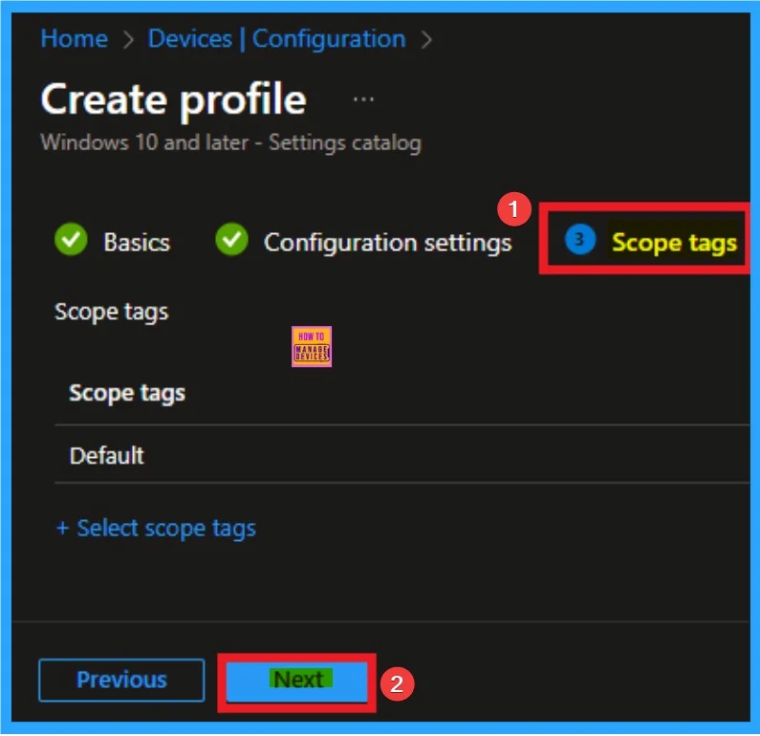Open Devices | Configuration breadcrumb
Screen dimensions: 760x736
[x=277, y=39]
